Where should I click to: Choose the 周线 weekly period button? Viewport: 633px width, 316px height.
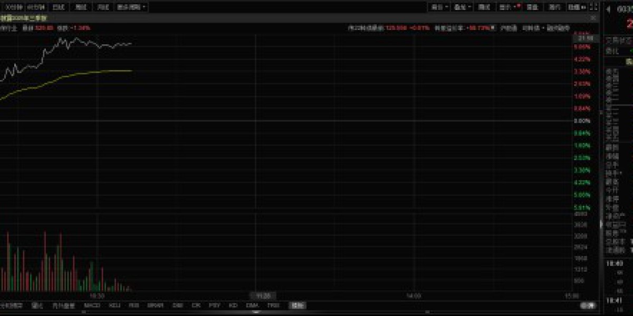pos(80,7)
